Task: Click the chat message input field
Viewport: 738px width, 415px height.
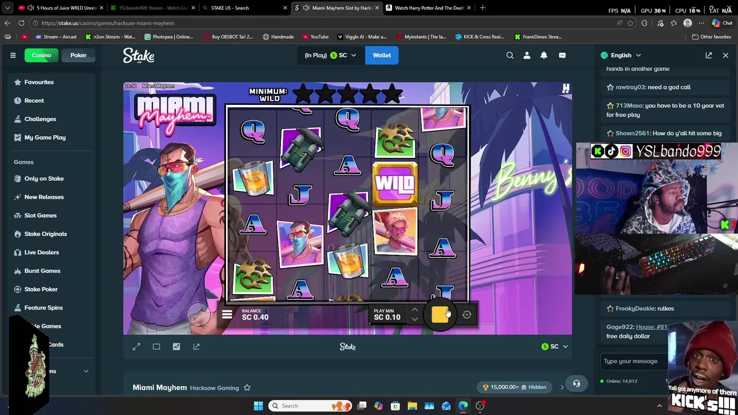Action: pyautogui.click(x=633, y=361)
